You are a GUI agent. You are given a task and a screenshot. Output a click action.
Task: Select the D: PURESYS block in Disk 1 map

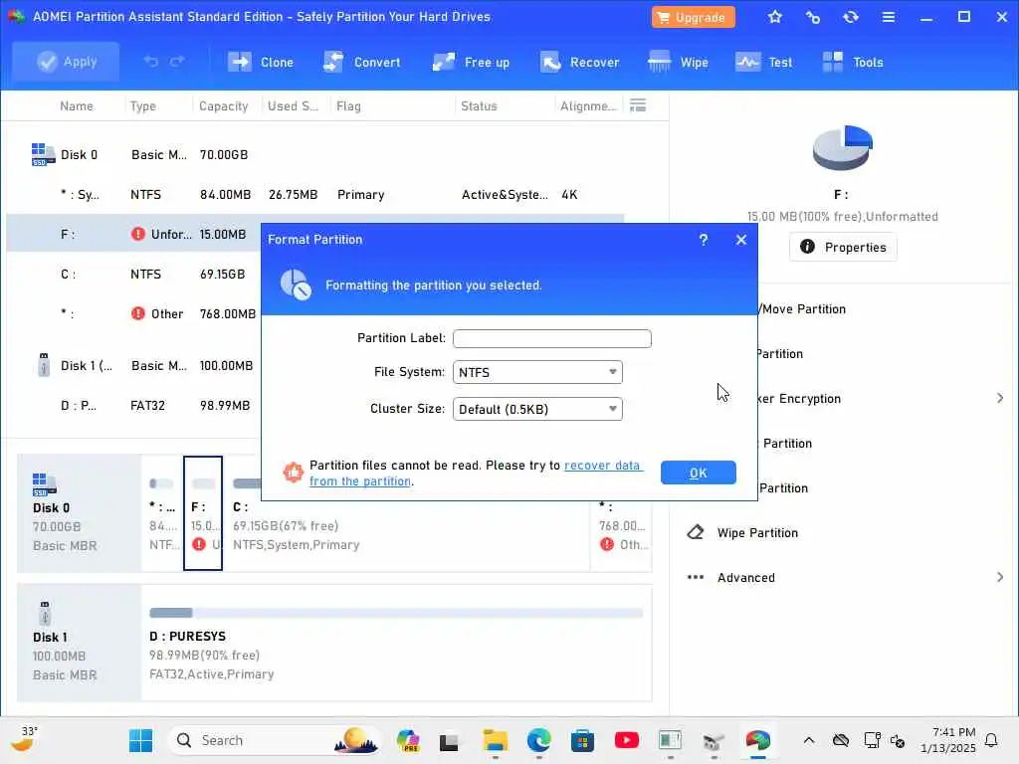(396, 644)
